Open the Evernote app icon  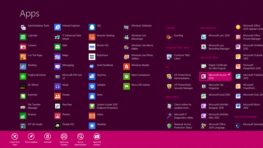point(23,96)
